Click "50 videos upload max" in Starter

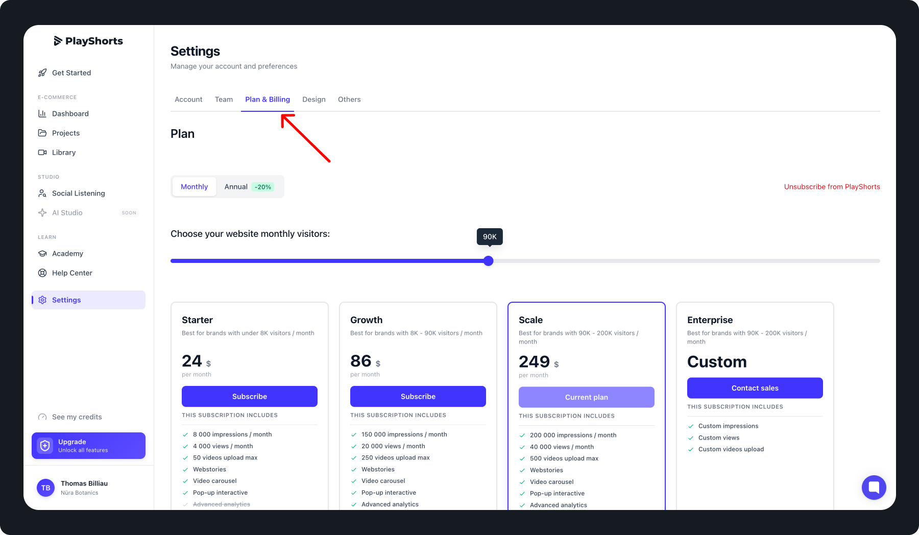coord(225,458)
